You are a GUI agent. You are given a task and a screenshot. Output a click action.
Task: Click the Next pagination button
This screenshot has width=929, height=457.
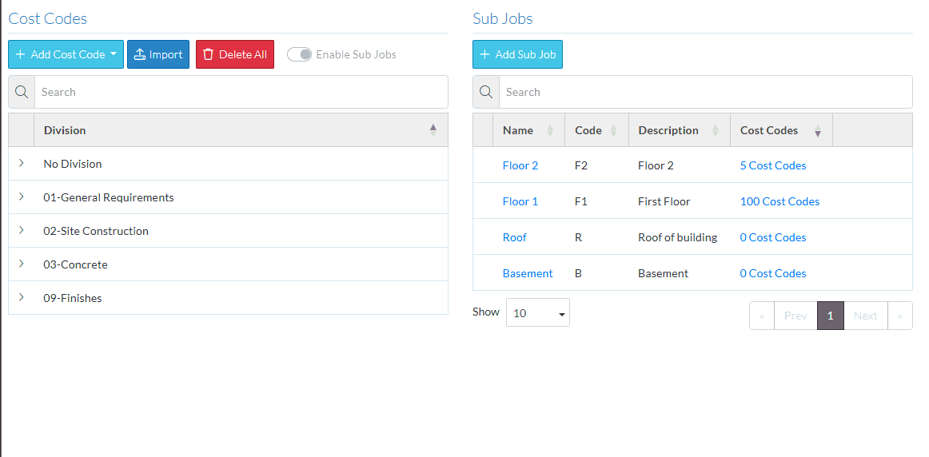tap(866, 316)
